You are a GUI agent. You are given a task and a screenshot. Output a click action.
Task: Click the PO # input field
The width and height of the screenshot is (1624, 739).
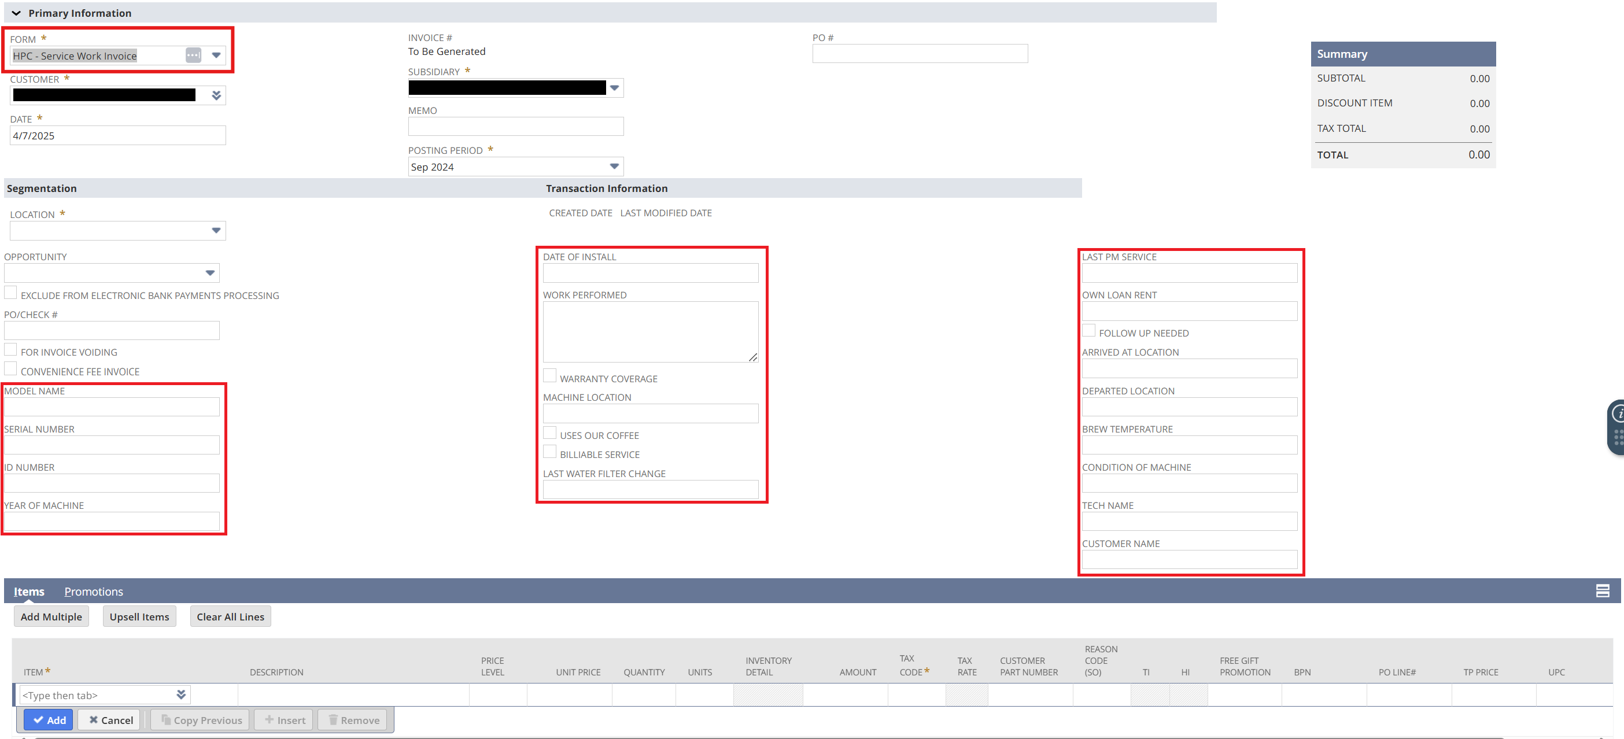(920, 54)
